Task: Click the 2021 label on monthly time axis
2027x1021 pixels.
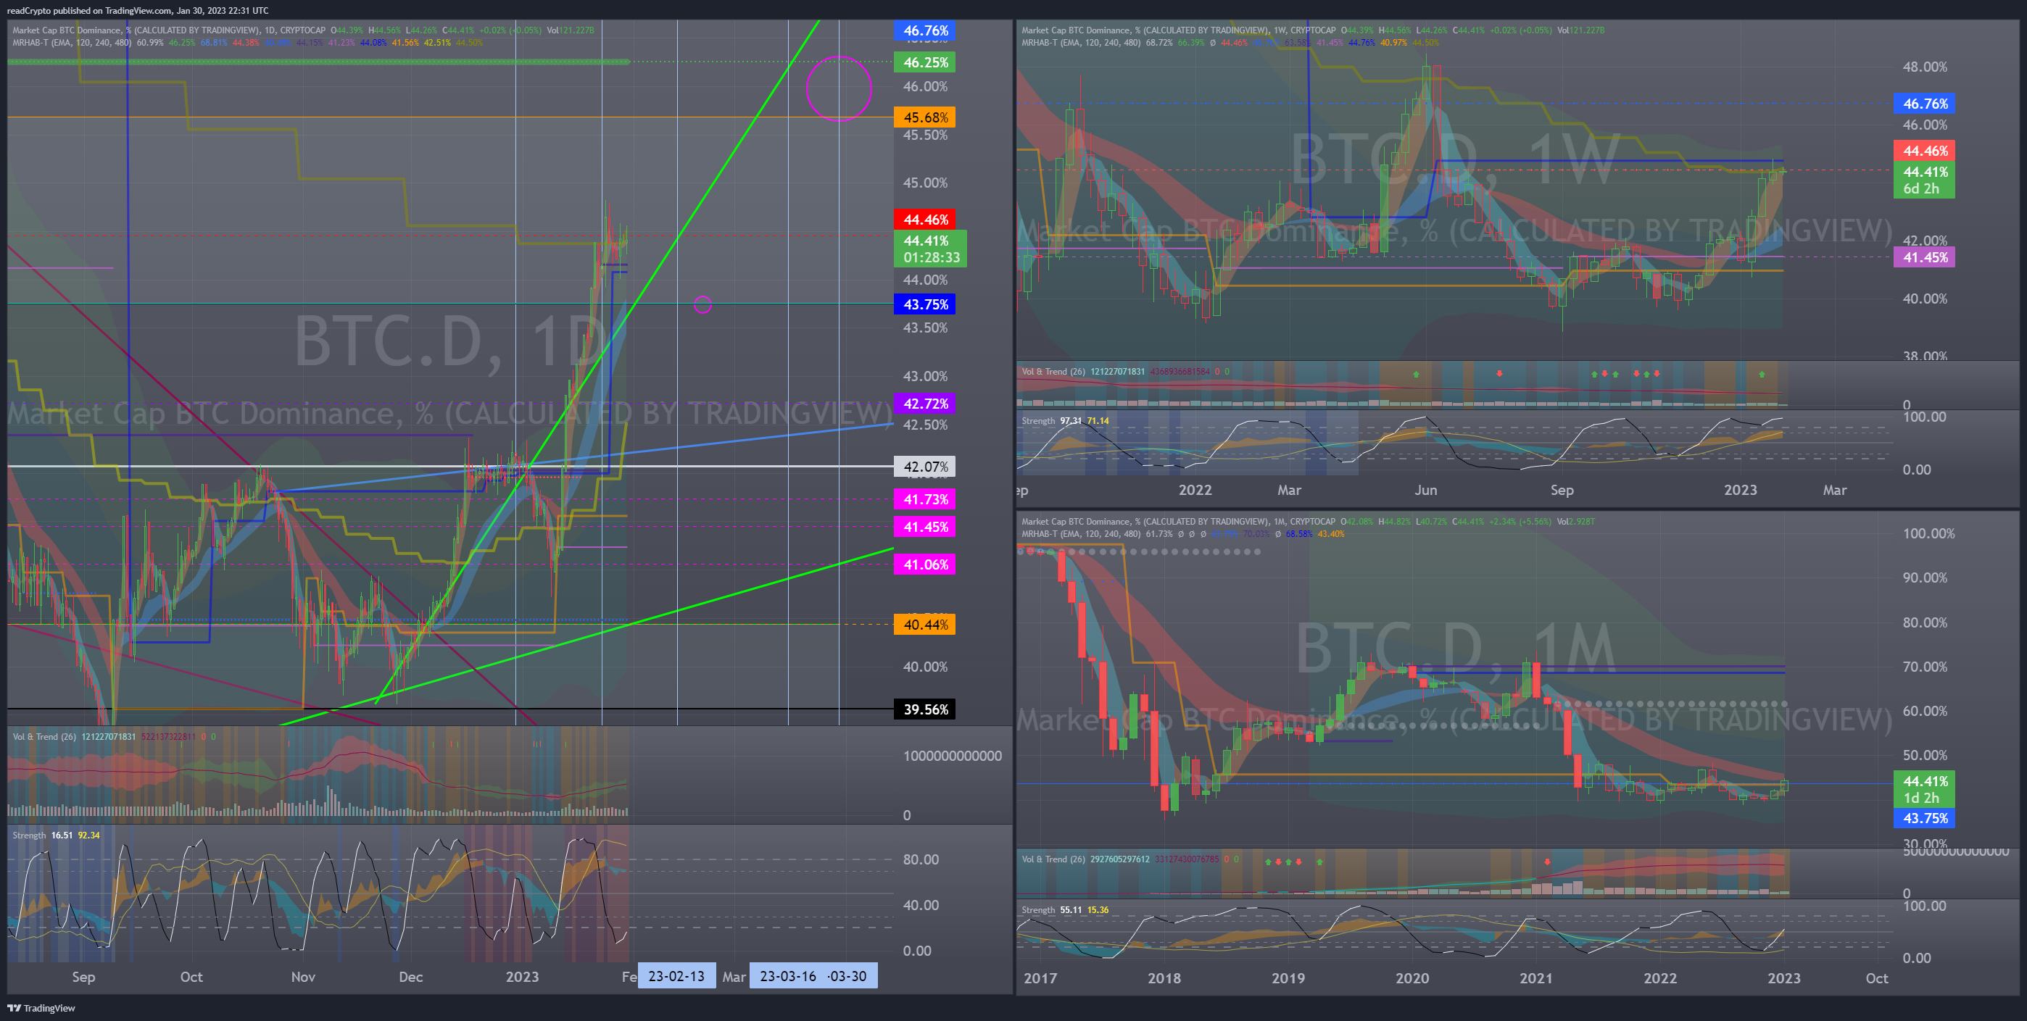Action: (1536, 978)
